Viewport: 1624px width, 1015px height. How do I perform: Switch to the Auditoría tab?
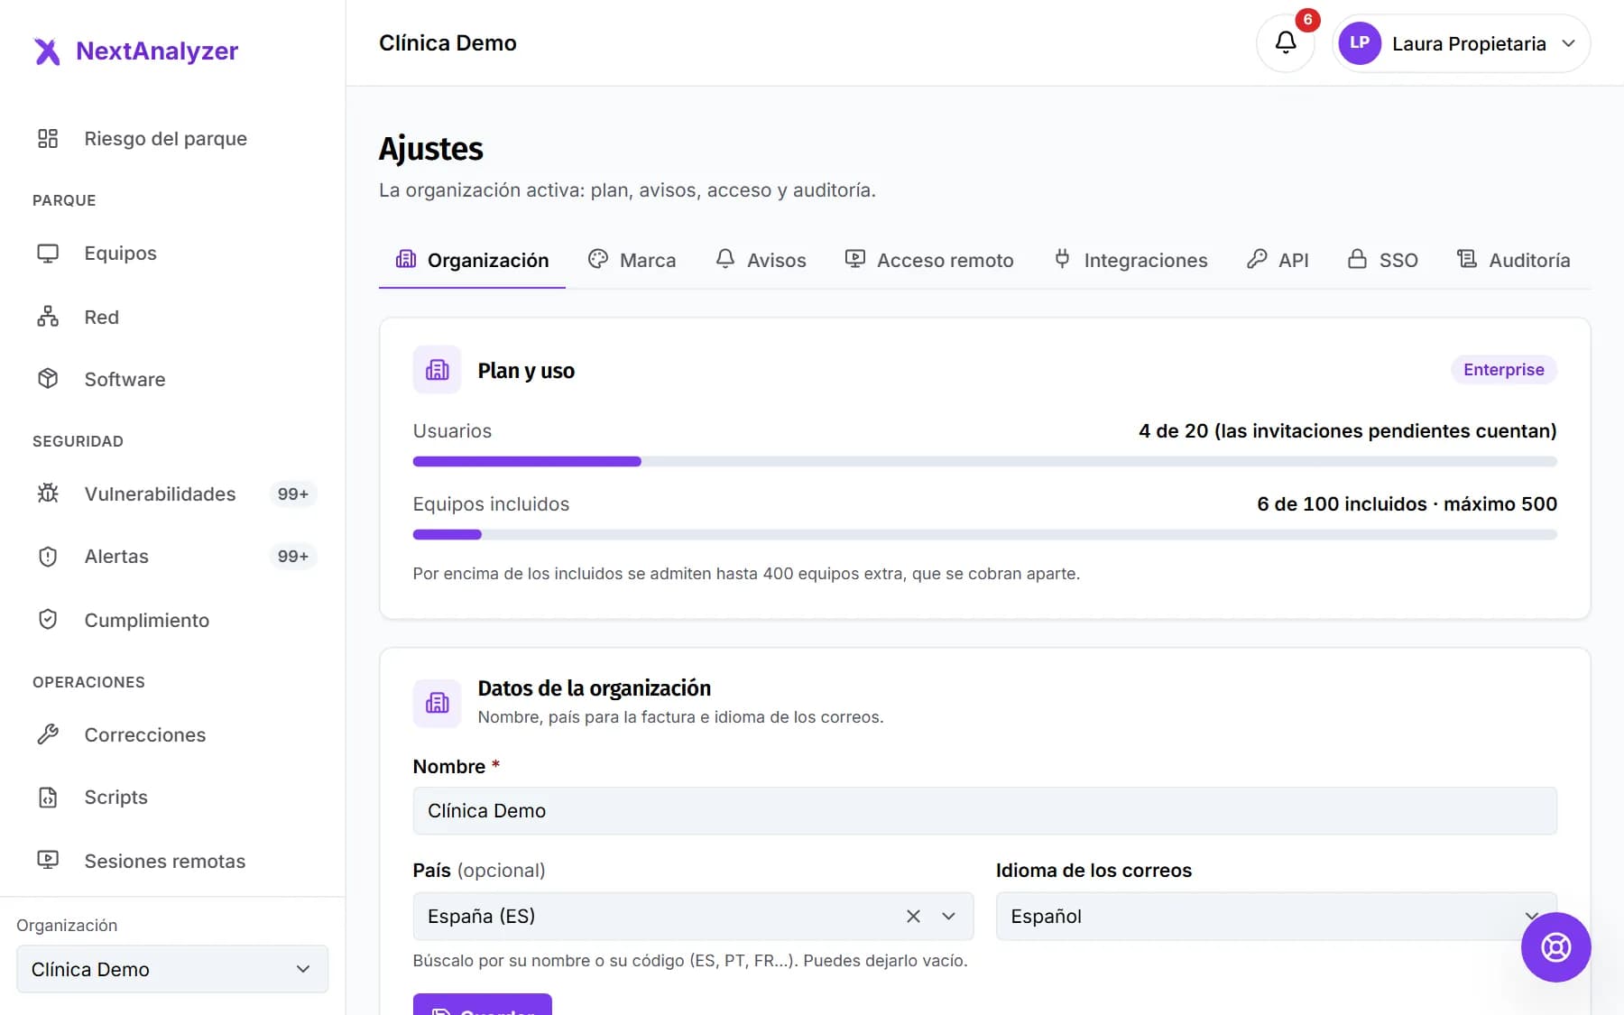[x=1513, y=260]
